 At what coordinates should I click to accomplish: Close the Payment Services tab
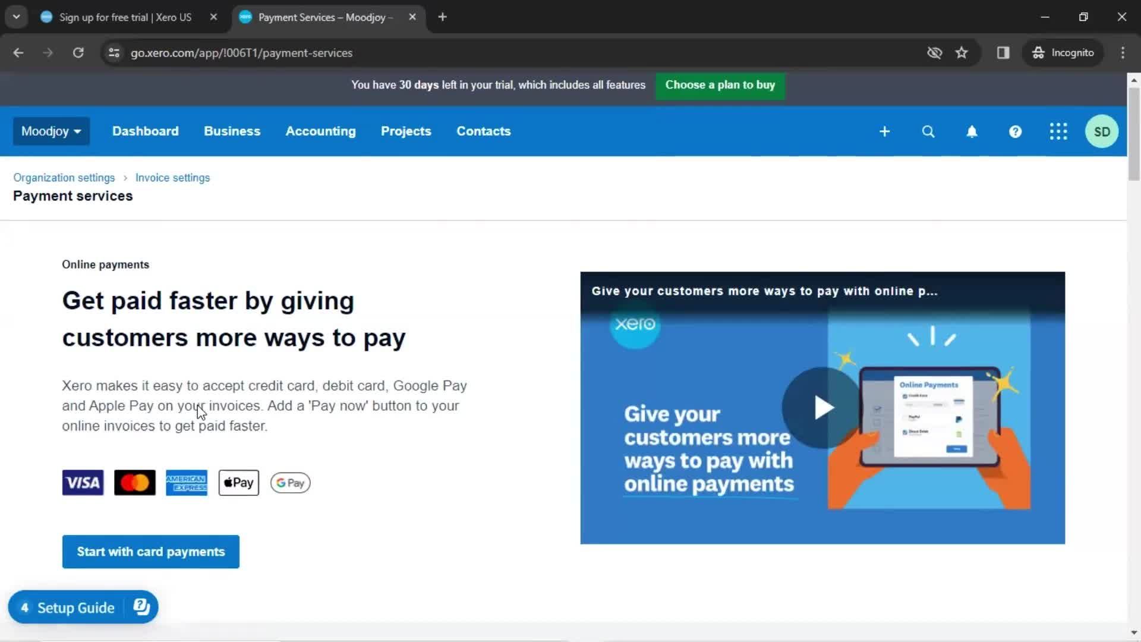(412, 17)
